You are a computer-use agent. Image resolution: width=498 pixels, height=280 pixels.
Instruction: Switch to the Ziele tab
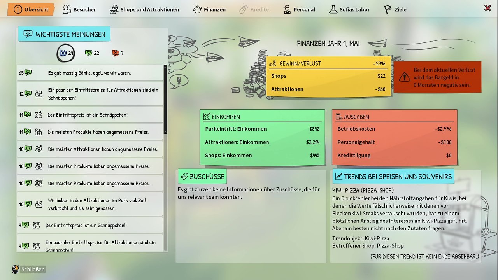[x=395, y=9]
